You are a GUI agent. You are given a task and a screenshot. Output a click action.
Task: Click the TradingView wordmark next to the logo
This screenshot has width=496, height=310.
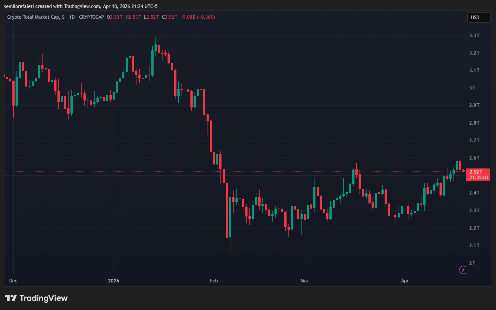tap(43, 298)
